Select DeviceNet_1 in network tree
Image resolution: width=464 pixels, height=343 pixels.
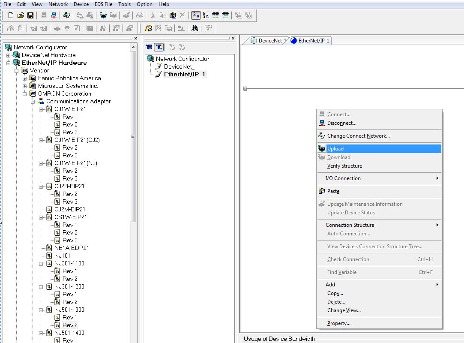tap(180, 66)
